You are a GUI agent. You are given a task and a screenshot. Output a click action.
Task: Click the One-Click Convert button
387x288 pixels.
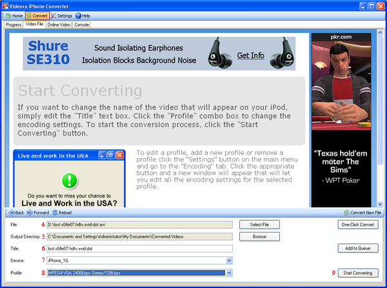358,225
